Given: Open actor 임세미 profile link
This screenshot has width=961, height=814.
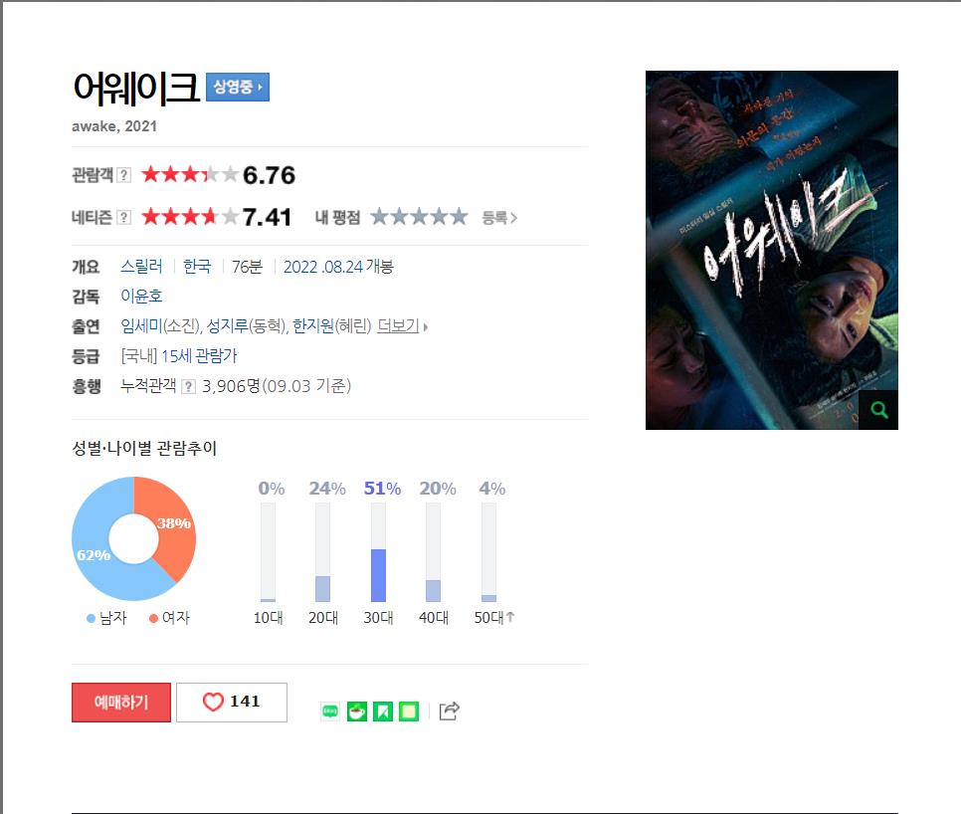Looking at the screenshot, I should (x=141, y=326).
